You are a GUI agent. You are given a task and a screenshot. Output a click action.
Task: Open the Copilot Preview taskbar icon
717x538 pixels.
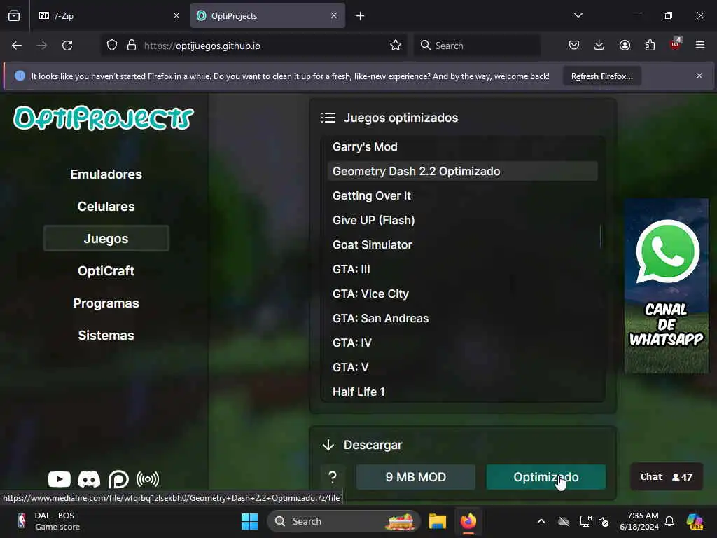pyautogui.click(x=695, y=521)
